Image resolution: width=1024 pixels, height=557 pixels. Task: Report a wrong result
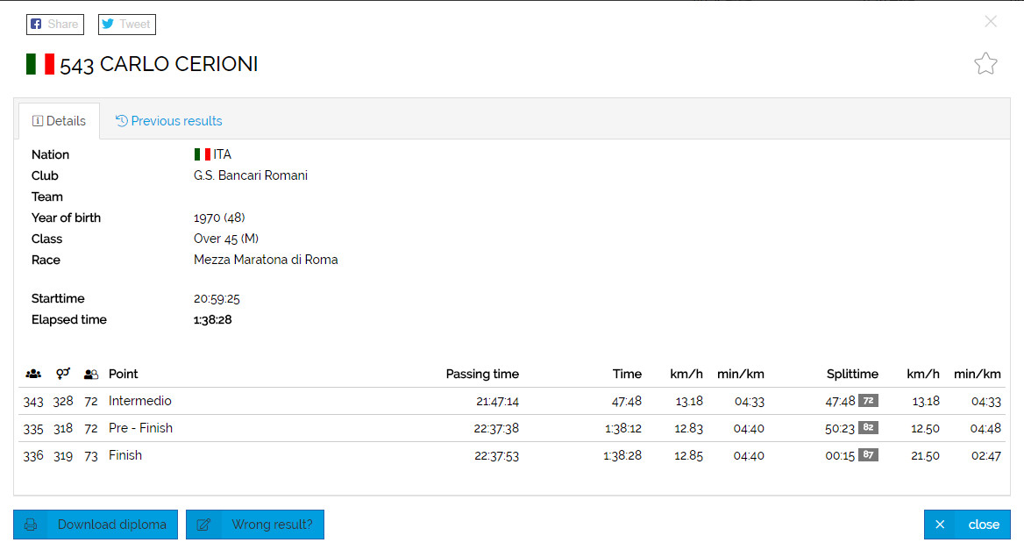click(255, 525)
